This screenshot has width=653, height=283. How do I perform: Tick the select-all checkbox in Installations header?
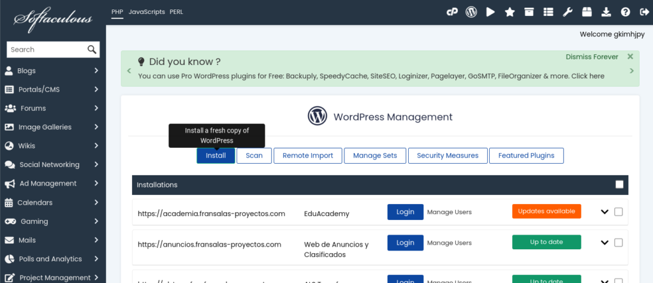[x=619, y=184]
